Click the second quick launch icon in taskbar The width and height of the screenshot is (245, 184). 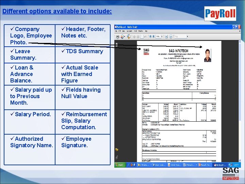(x=132, y=165)
